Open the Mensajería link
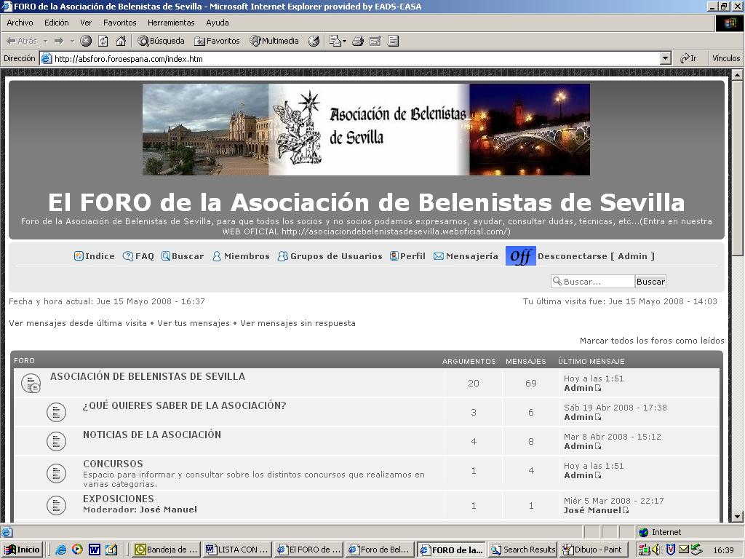This screenshot has width=745, height=559. [471, 256]
